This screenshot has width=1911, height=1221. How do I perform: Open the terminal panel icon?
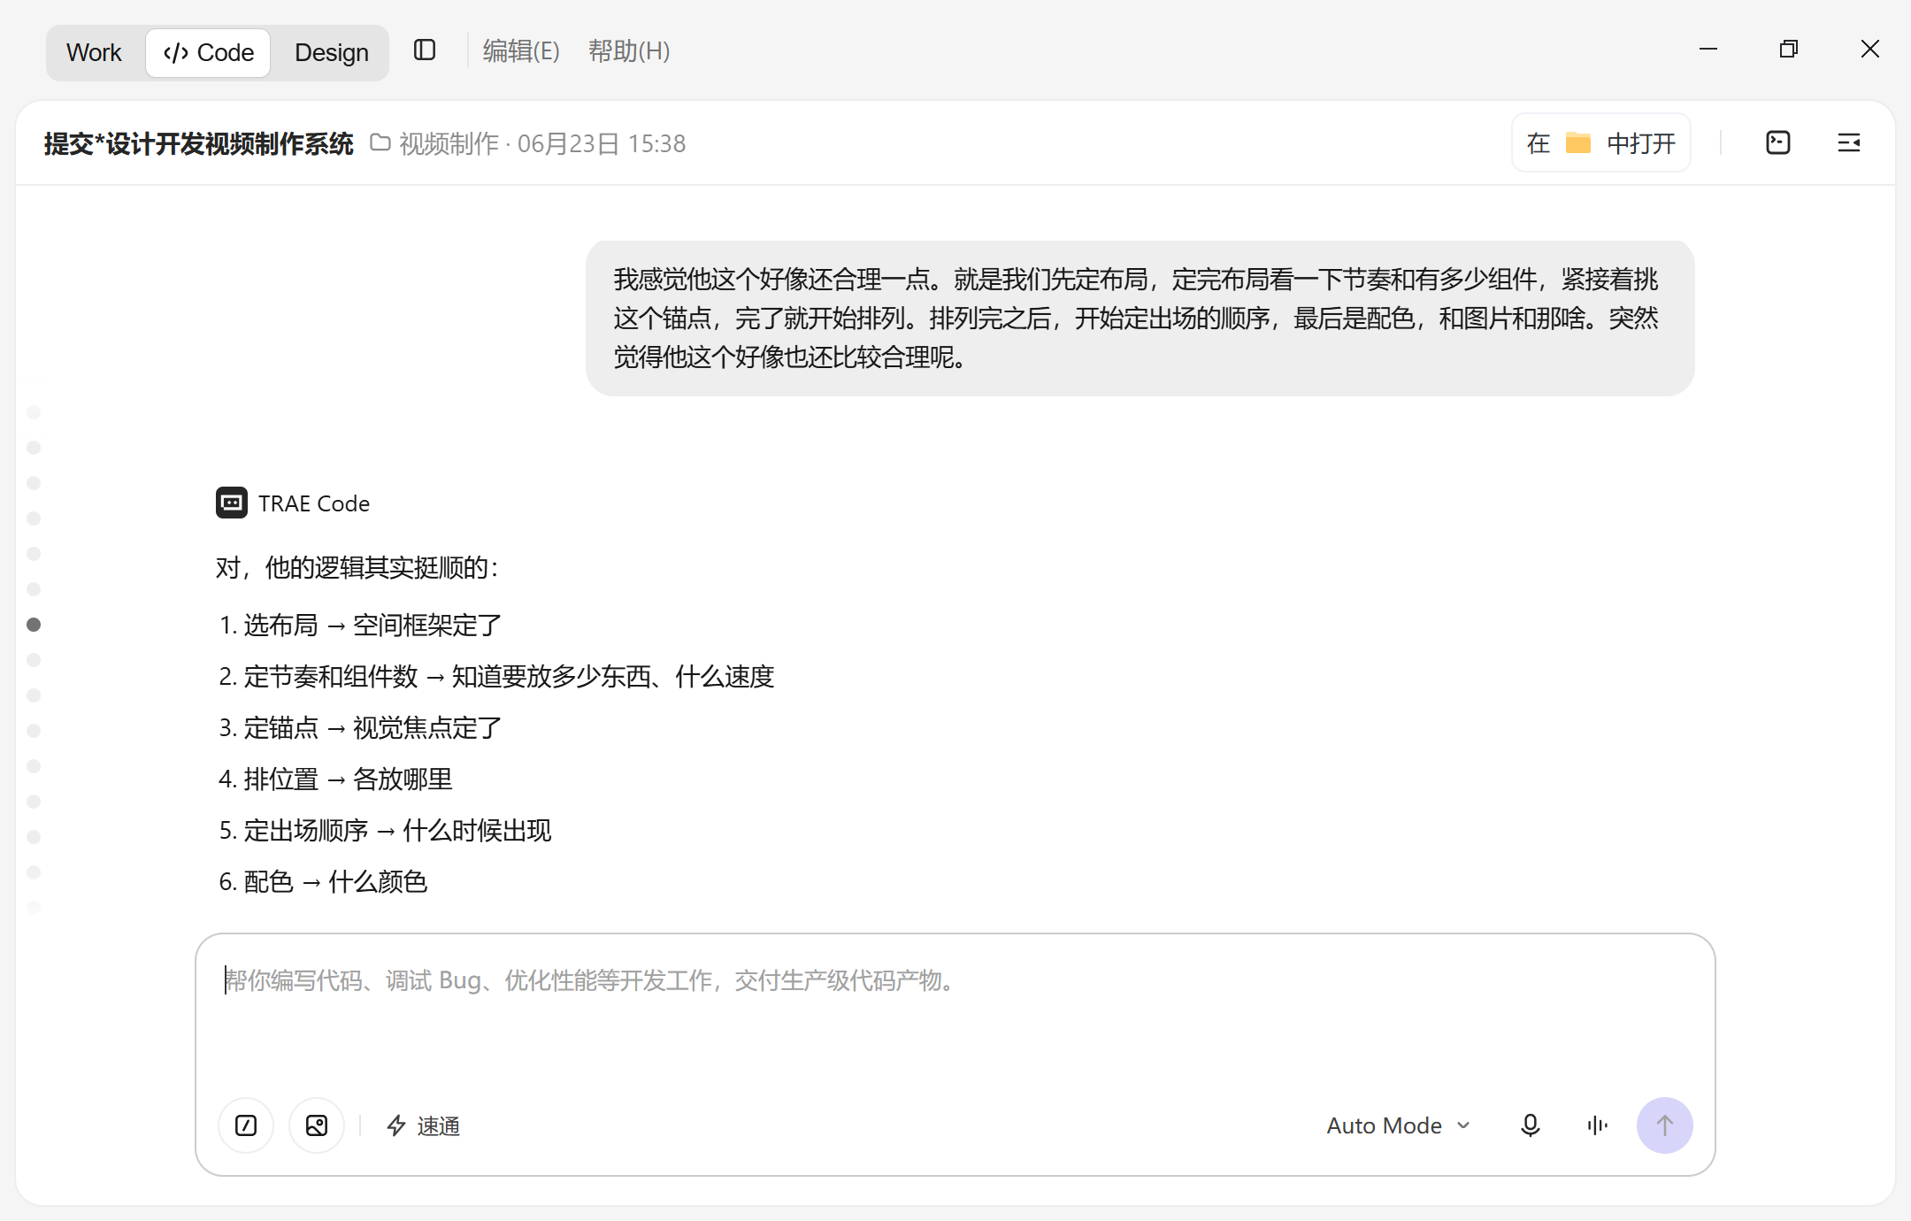click(x=1777, y=142)
